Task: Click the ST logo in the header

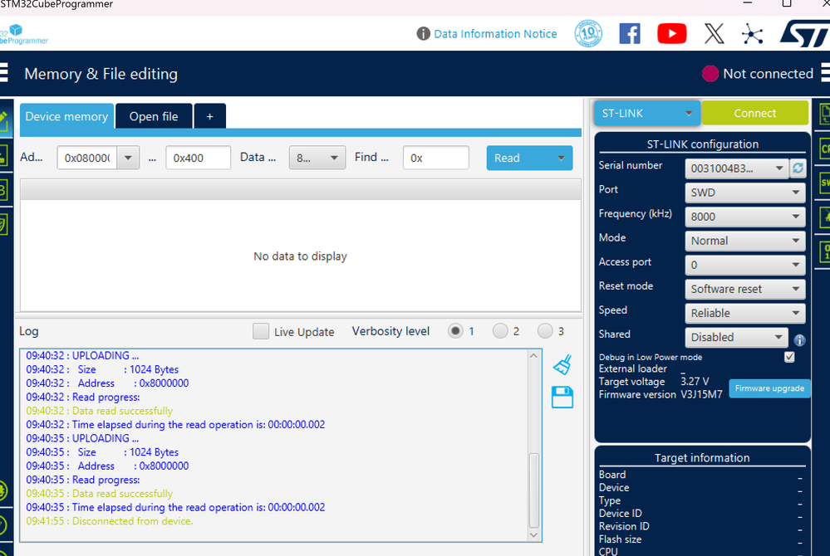Action: coord(804,34)
